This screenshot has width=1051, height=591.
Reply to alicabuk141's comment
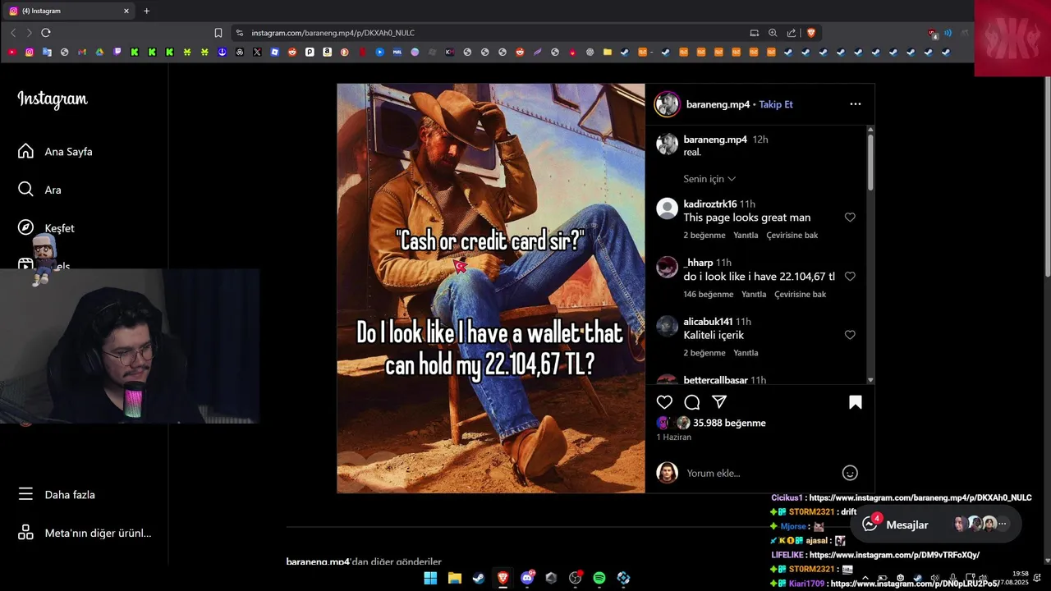click(746, 353)
